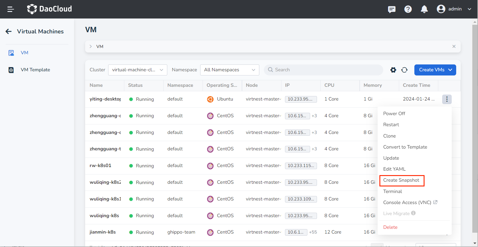478x247 pixels.
Task: Select Create Snapshot from the menu
Action: [401, 180]
